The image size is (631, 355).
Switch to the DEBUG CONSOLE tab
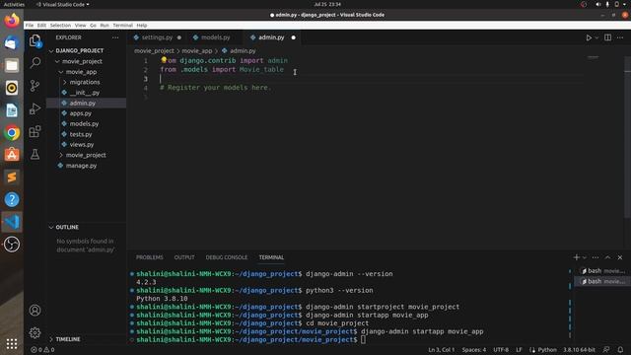(x=227, y=257)
